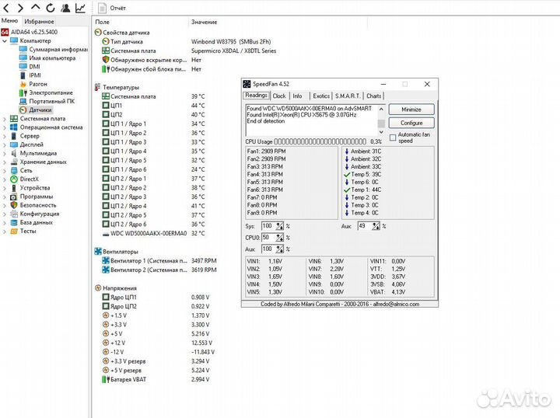Image resolution: width=560 pixels, height=418 pixels.
Task: Enable Automatic fan speed checkbox
Action: (x=393, y=138)
